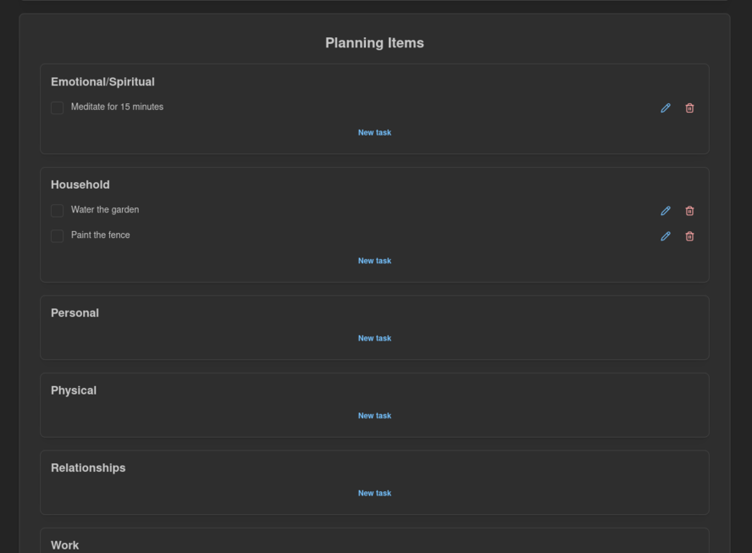752x553 pixels.
Task: Check off 'Meditate for 15 minutes'
Action: point(57,108)
